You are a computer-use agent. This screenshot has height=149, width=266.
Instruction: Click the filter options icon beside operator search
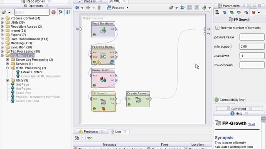tap(61, 12)
